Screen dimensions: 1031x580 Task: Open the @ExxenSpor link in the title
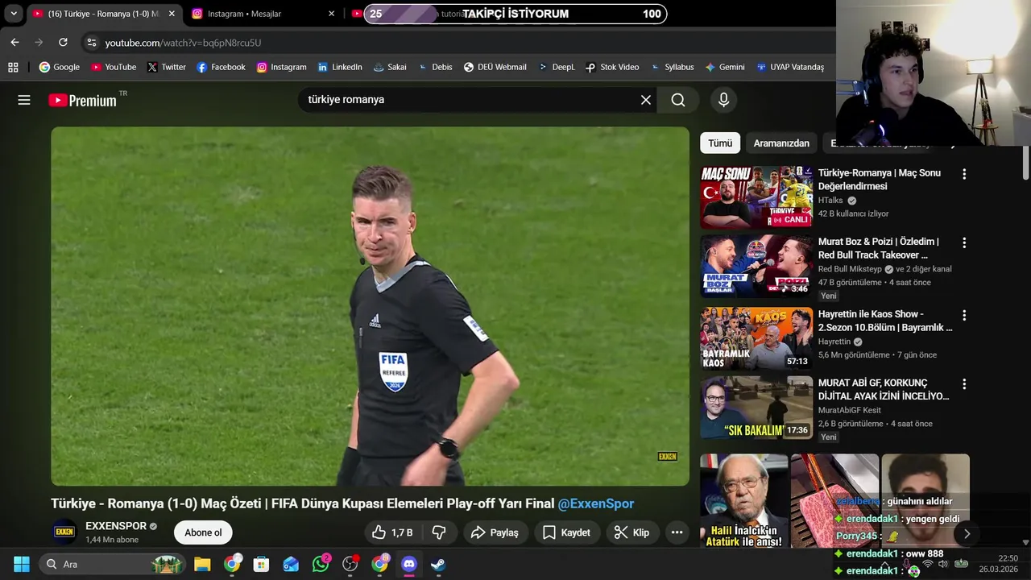pyautogui.click(x=596, y=503)
